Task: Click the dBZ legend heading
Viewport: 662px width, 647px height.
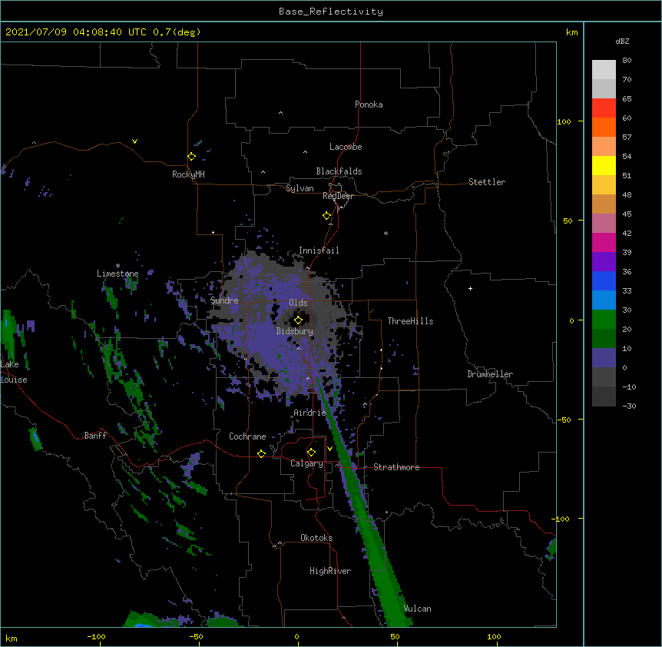Action: [x=622, y=41]
